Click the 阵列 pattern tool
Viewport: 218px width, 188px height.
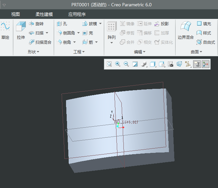[111, 31]
